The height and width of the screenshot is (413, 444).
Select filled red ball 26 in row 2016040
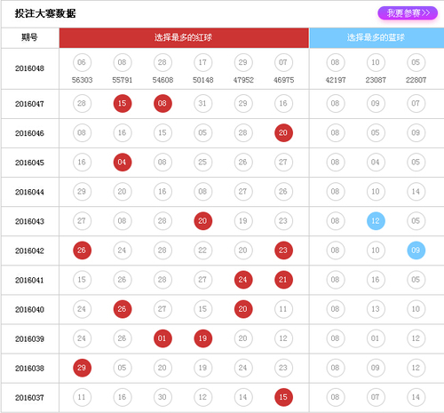click(123, 309)
